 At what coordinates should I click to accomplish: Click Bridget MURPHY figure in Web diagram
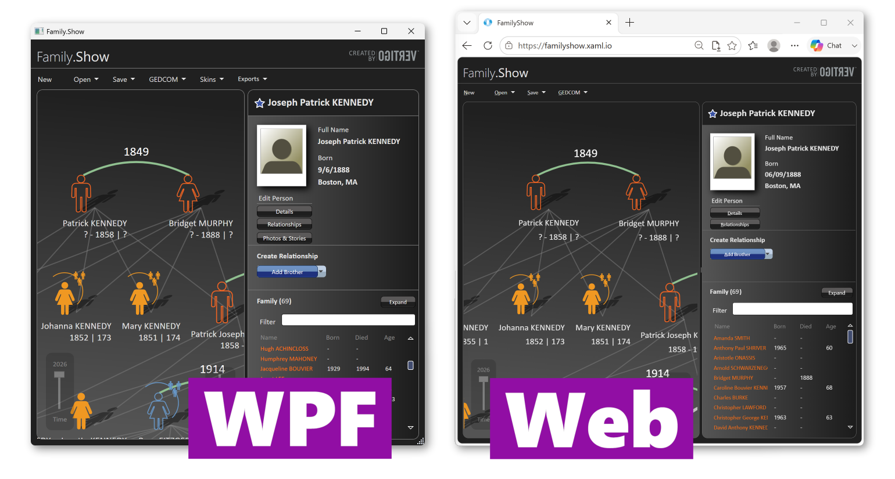click(x=636, y=192)
